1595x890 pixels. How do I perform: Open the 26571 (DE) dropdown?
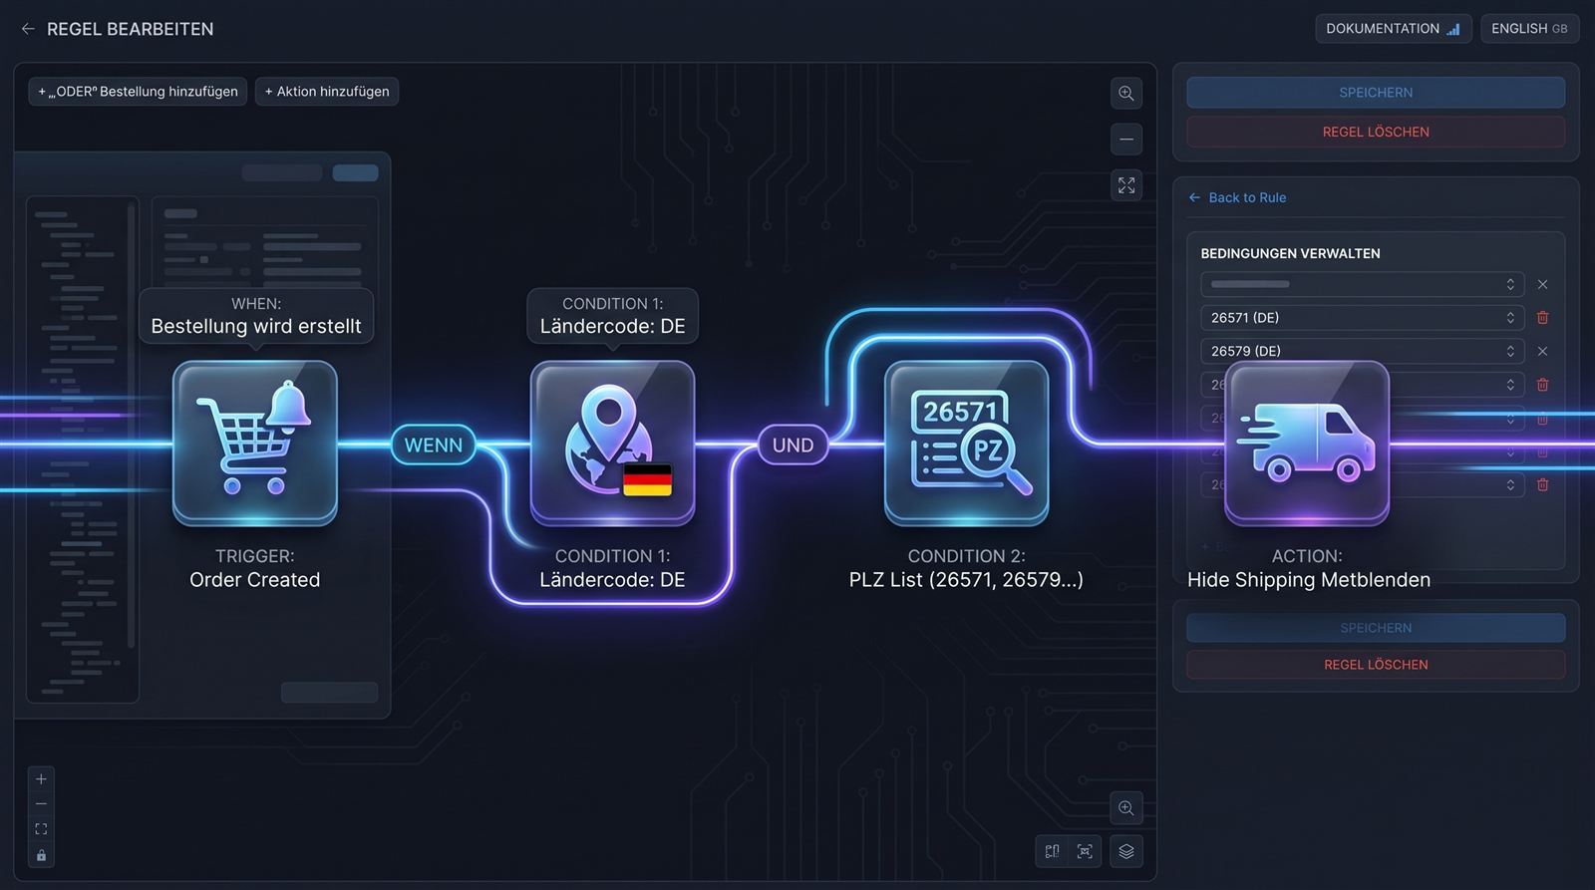[1363, 318]
